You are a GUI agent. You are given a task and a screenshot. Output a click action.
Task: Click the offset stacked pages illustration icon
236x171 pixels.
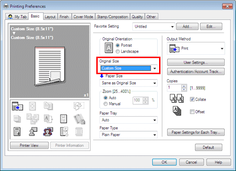(x=177, y=111)
